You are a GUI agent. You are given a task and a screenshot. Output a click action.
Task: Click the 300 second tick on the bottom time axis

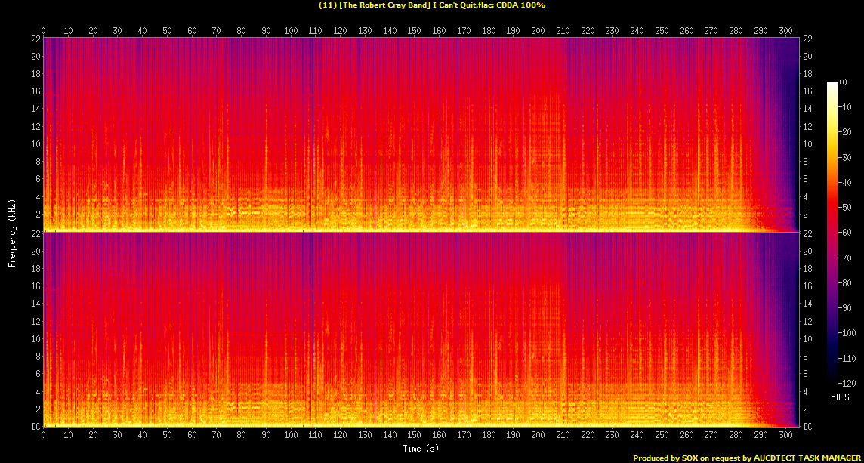785,436
